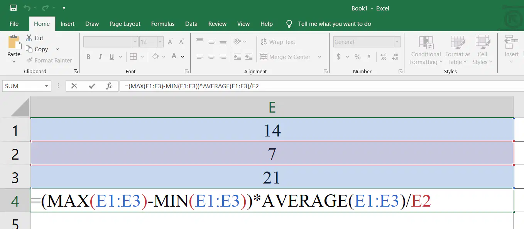Customize the Quick Access Toolbar
This screenshot has width=524, height=229.
click(64, 8)
